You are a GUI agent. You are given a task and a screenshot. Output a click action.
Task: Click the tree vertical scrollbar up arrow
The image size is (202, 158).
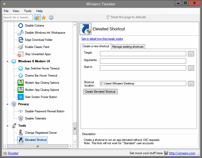75,25
